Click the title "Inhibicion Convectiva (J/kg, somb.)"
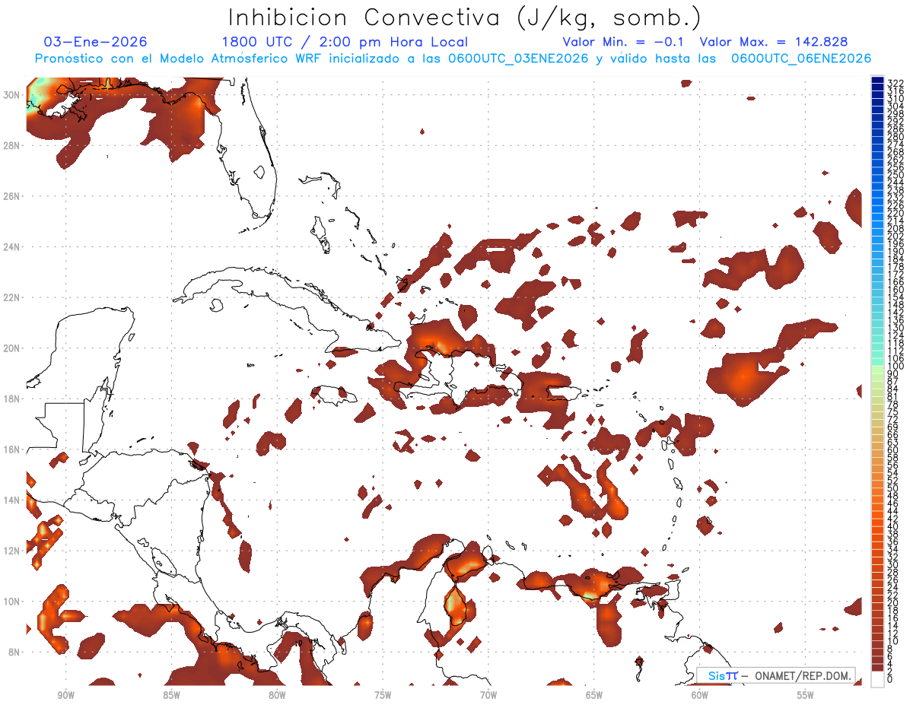913x705 pixels. pos(465,17)
